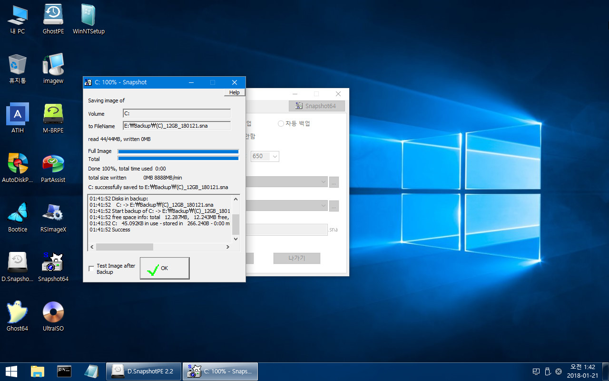
Task: Launch the RSImageX desktop icon
Action: click(x=53, y=217)
